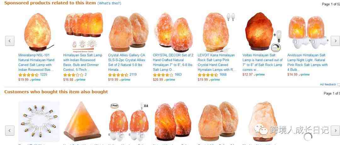Screen dimensions: 340x145
Task: Open the Arvidsson night light plug-in image
Action: (307, 32)
